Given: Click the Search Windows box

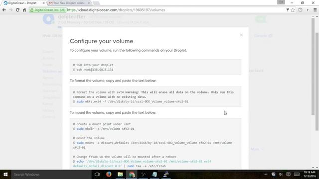Looking at the screenshot, I should [x=51, y=175].
